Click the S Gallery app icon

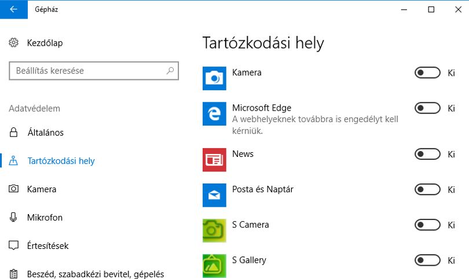pyautogui.click(x=214, y=266)
